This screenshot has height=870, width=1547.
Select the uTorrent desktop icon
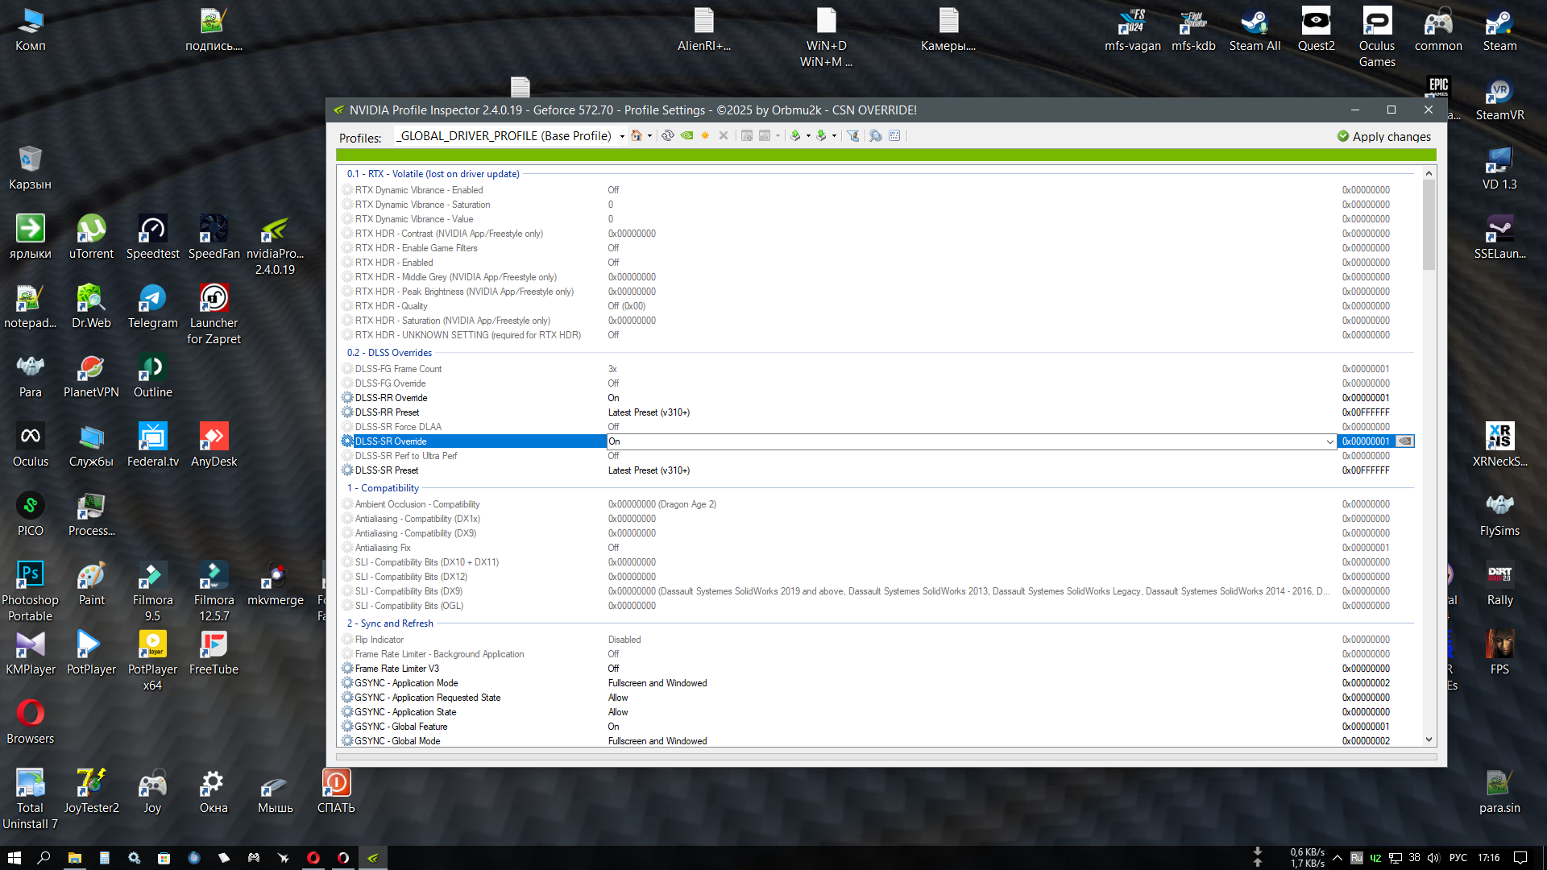coord(91,238)
